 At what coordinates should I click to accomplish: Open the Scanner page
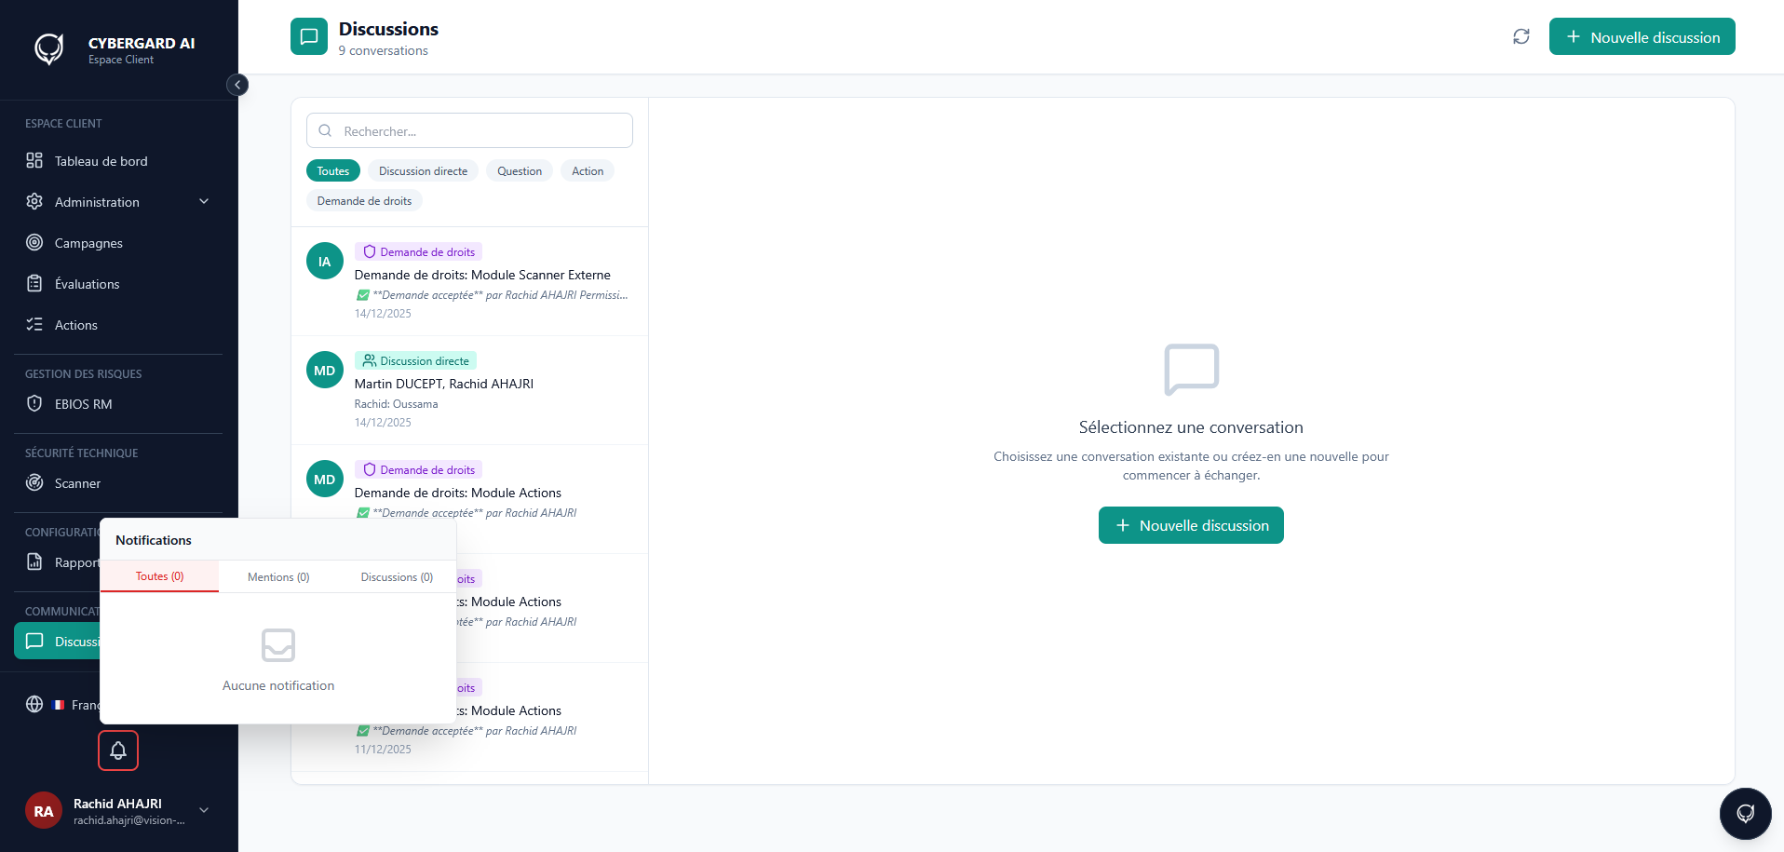tap(118, 483)
